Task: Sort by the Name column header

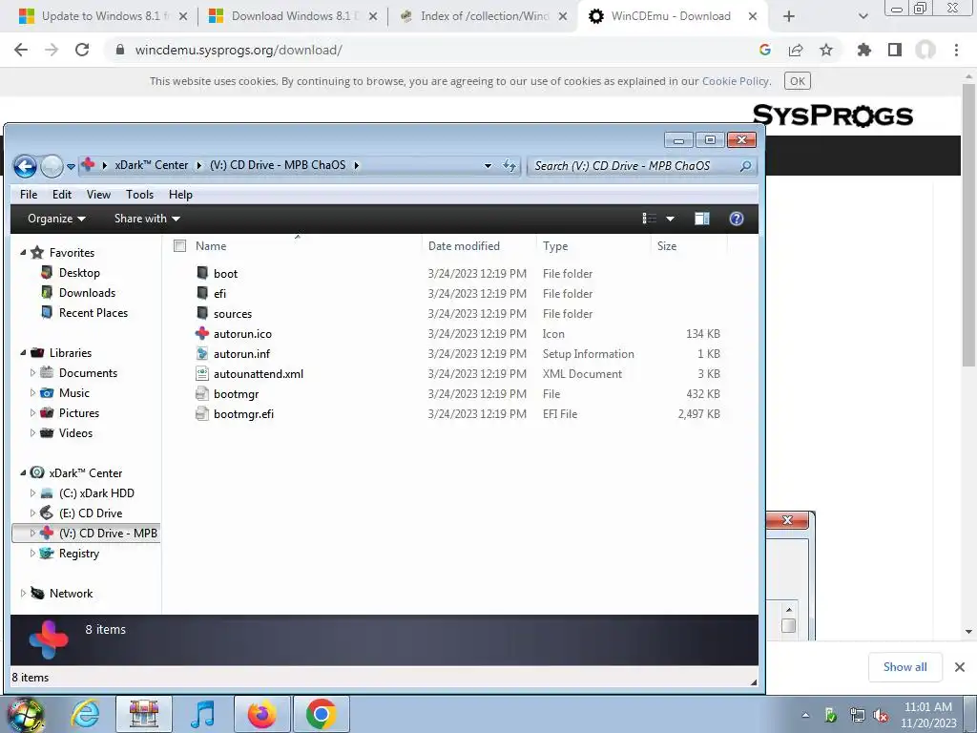Action: [x=211, y=246]
